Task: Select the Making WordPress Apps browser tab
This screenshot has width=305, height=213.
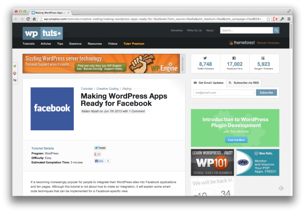Action: (50, 13)
